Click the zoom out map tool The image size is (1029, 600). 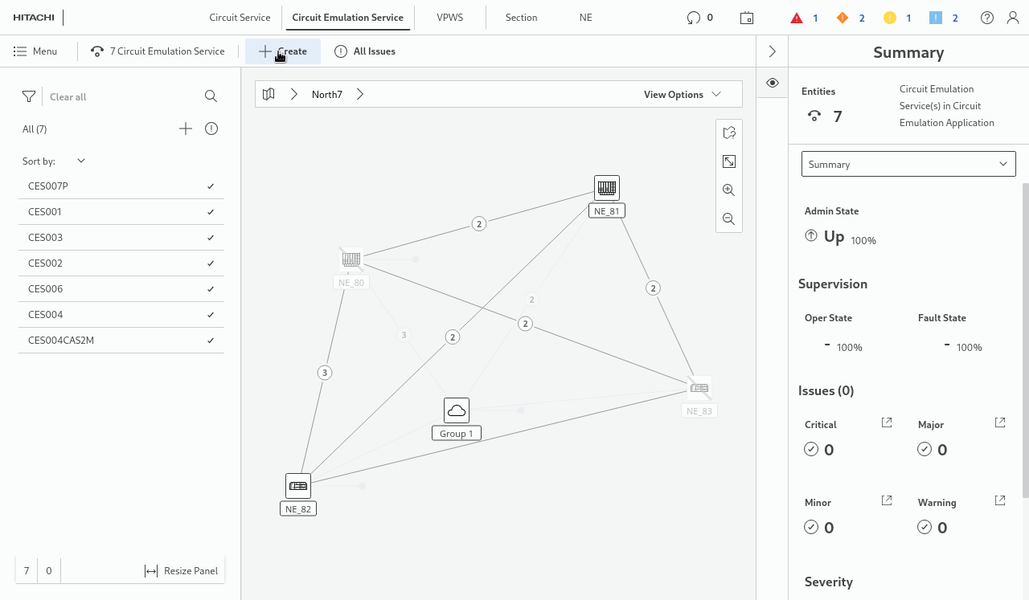coord(729,218)
